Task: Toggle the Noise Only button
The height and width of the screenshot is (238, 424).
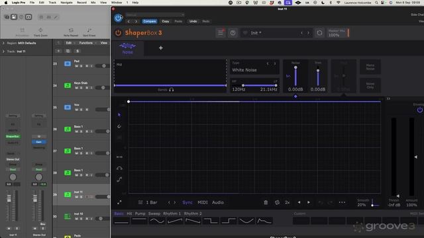Action: 370,85
